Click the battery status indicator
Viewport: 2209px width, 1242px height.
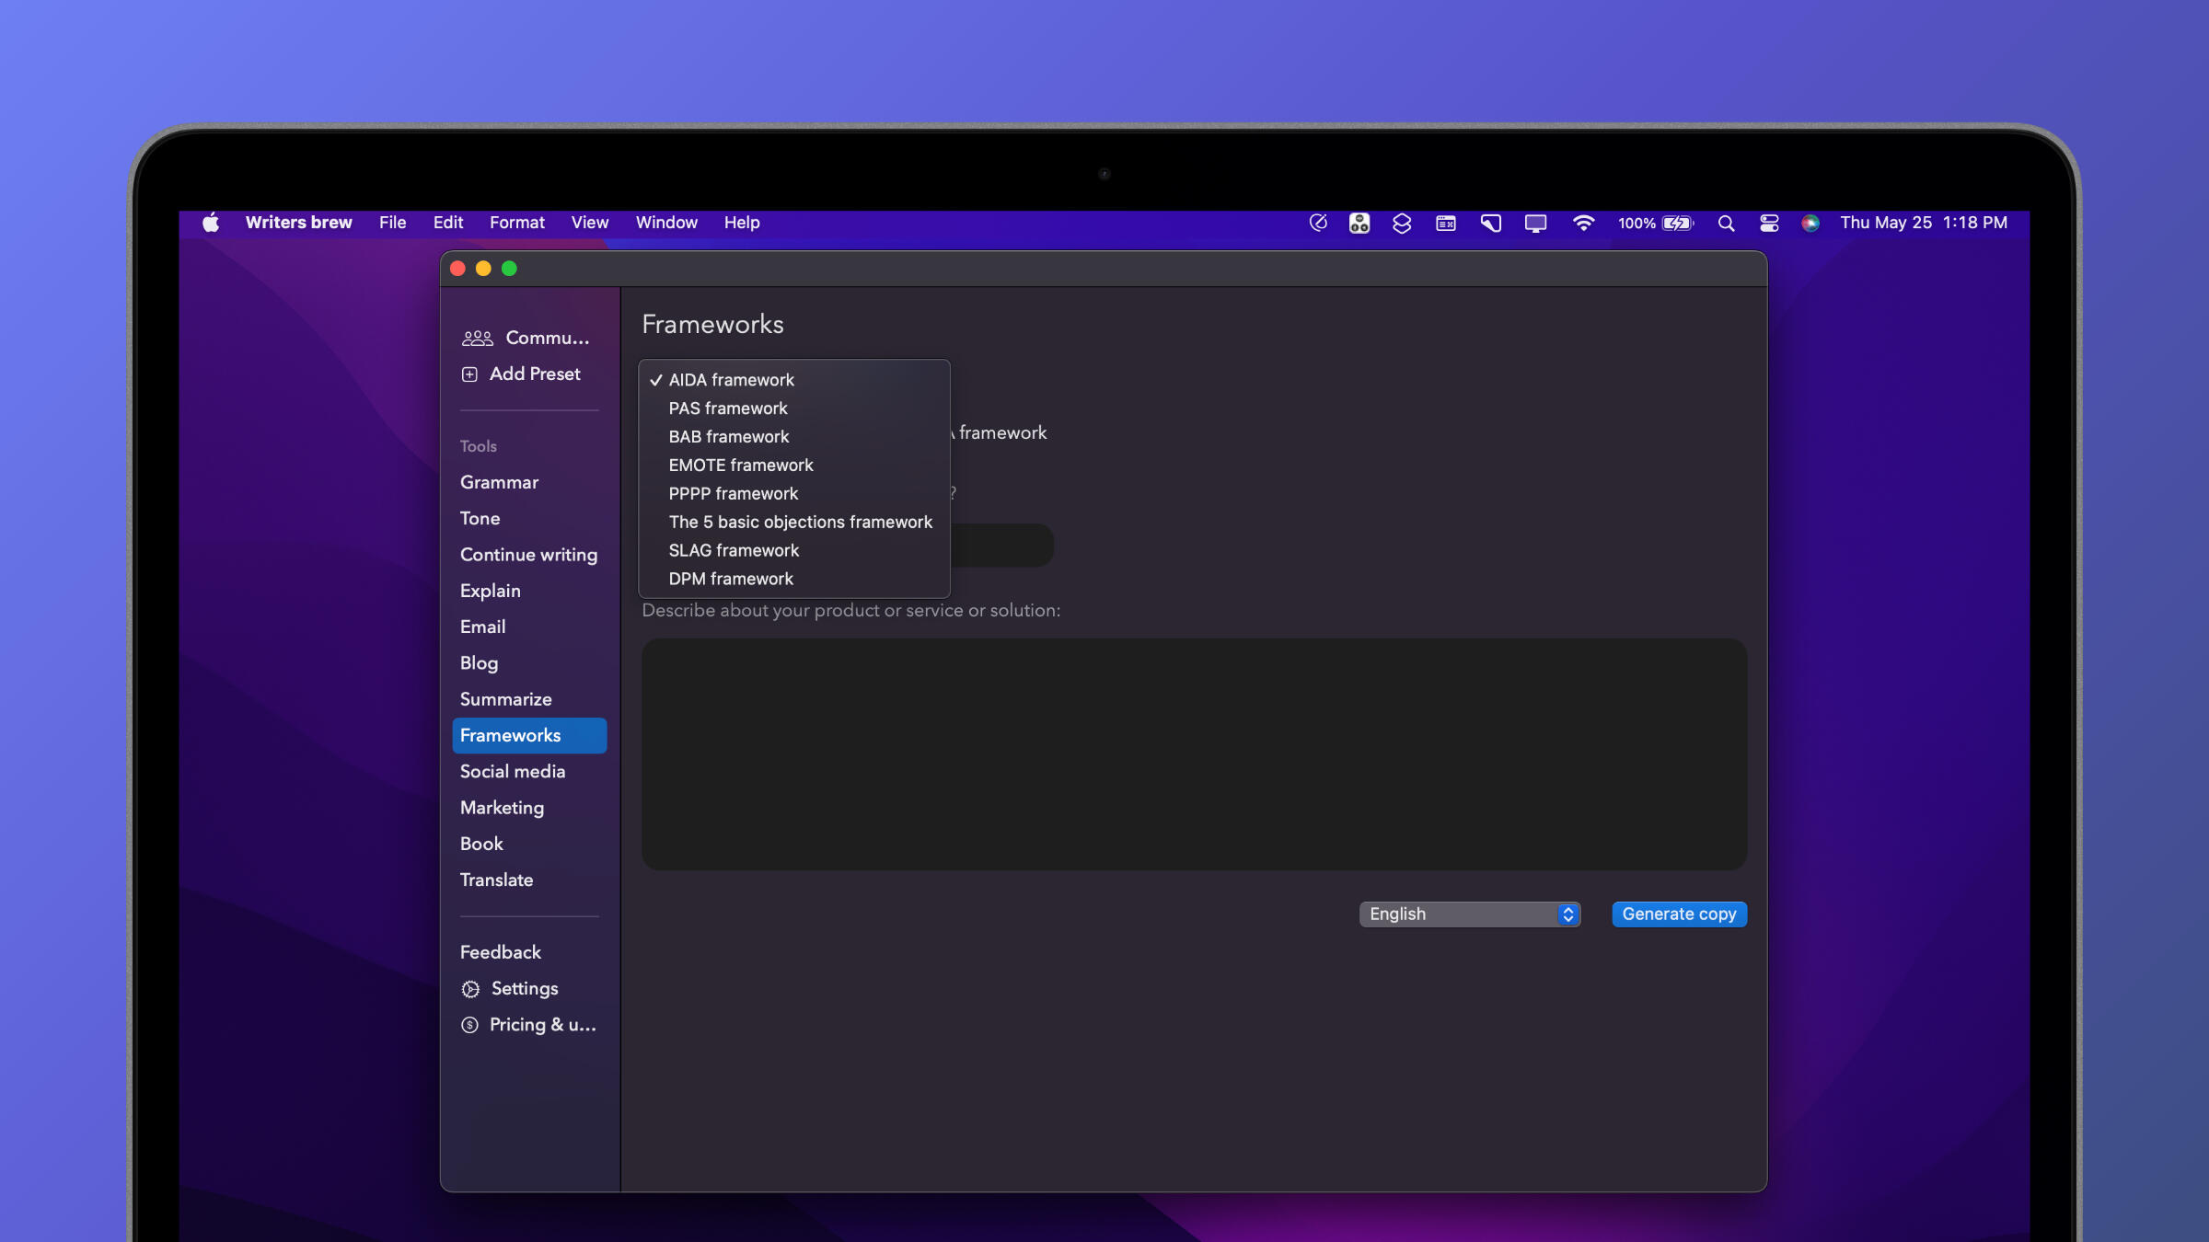[x=1656, y=224]
